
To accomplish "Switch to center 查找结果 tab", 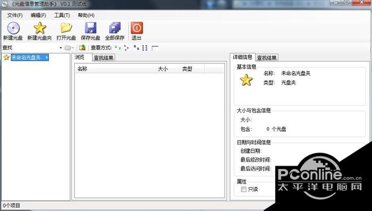I will coord(104,58).
